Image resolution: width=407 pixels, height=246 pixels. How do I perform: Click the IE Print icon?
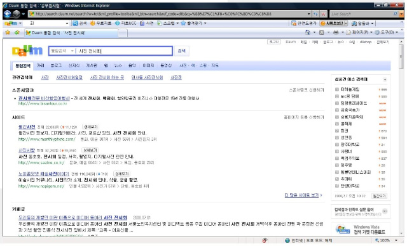(x=336, y=32)
